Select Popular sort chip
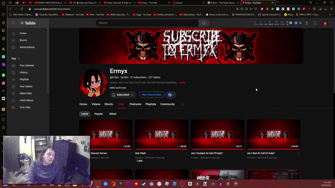335x188 pixels. [99, 114]
